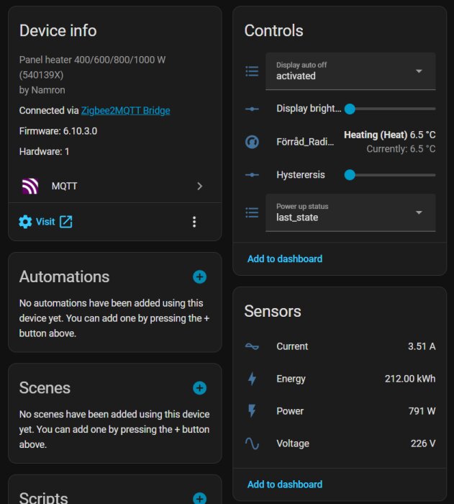Click the Firmware: 6.10.3.0 text

pos(58,131)
